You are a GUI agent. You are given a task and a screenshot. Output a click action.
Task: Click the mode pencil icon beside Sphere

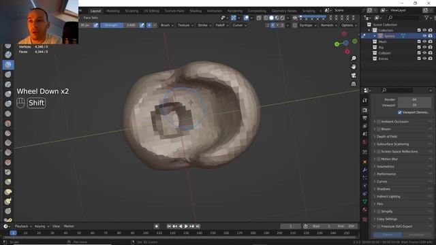pyautogui.click(x=363, y=36)
